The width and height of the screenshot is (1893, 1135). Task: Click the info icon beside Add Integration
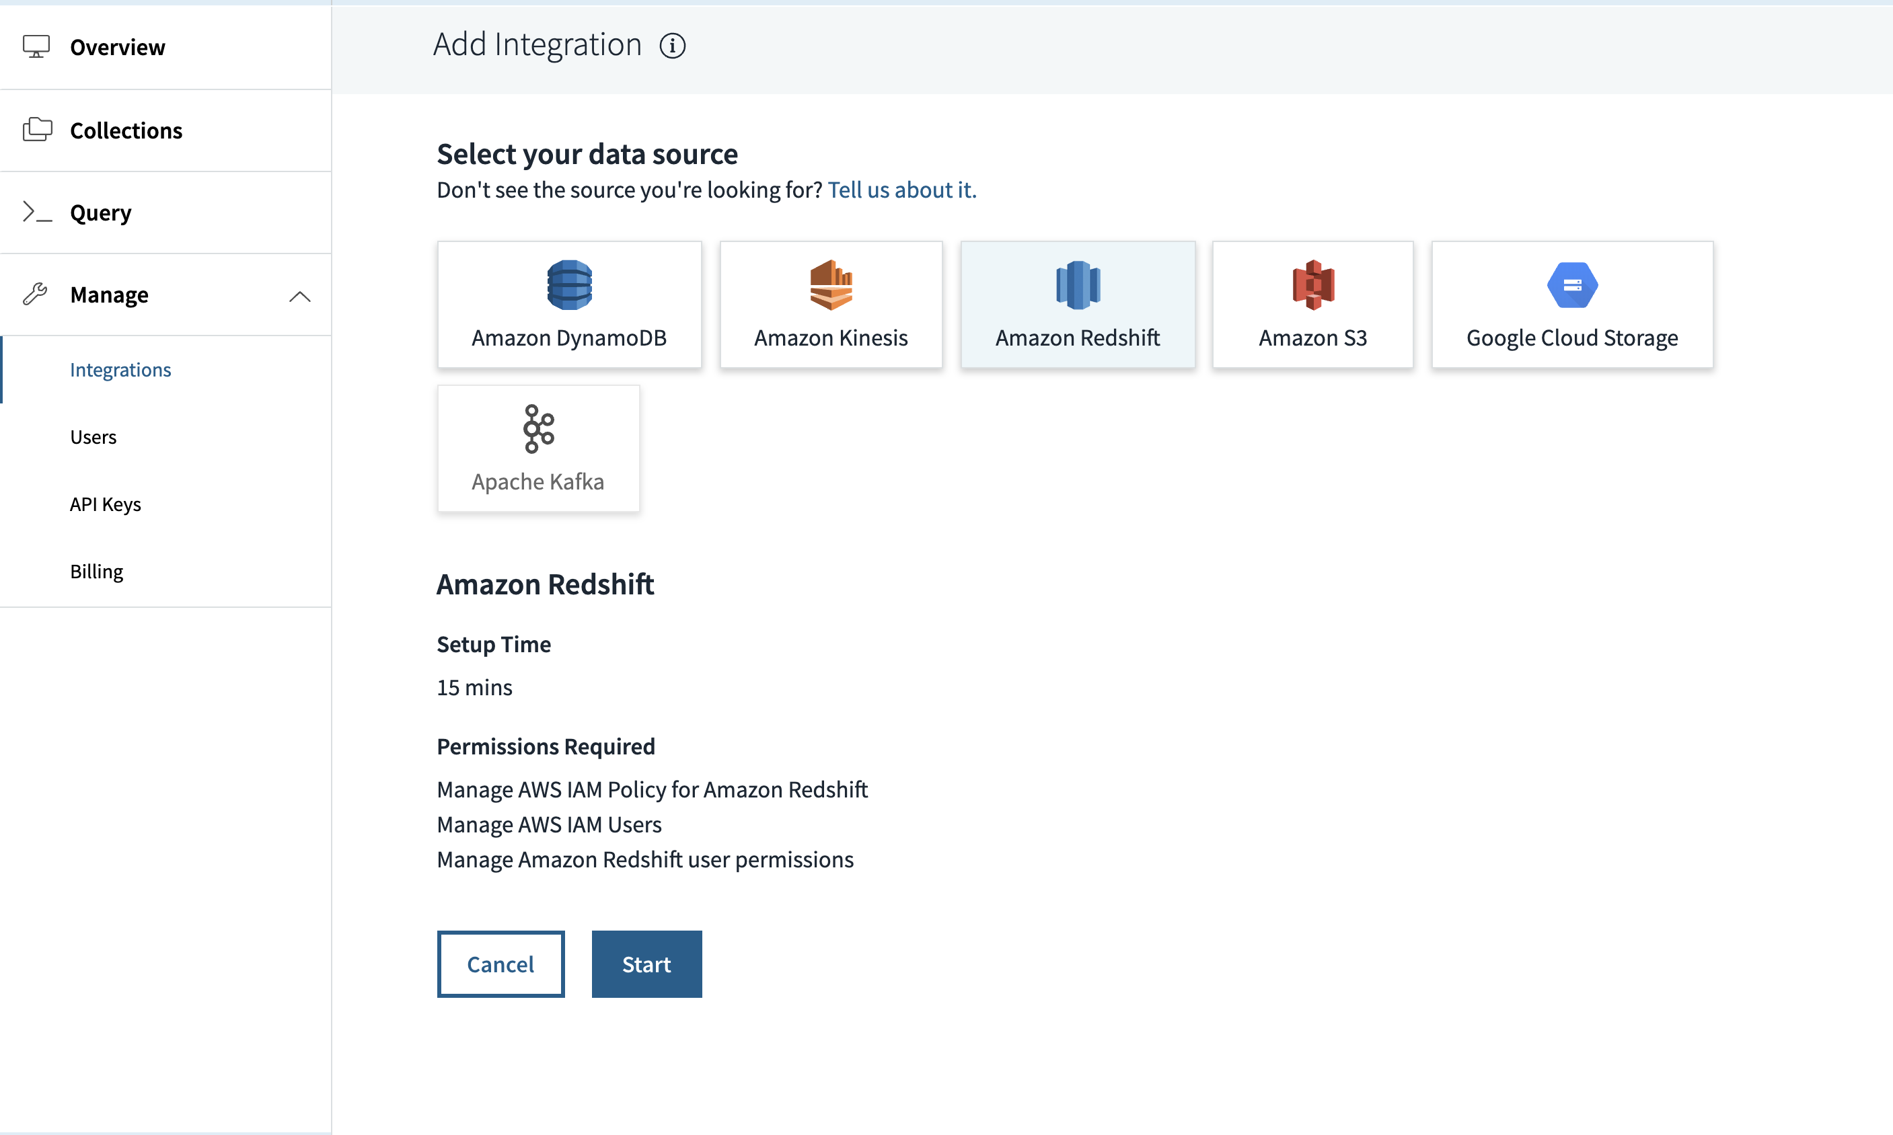click(673, 46)
